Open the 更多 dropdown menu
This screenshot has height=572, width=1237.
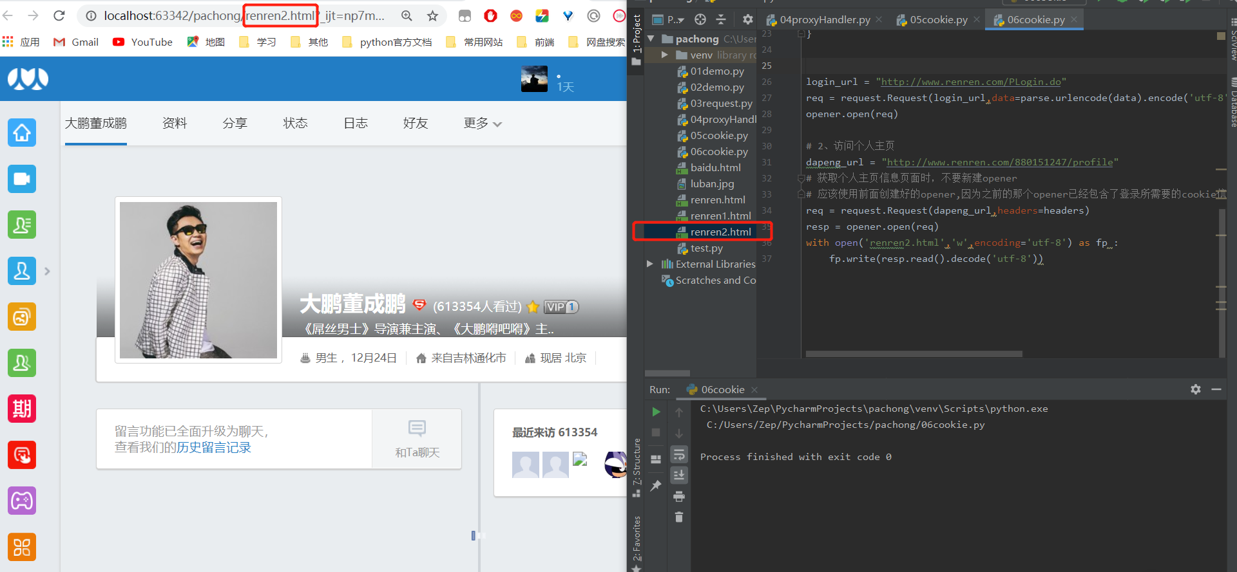pos(483,123)
